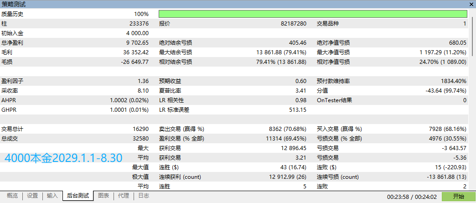This screenshot has width=476, height=203.
Task: Click the 连败 ($) value 15 (-220.93)
Action: coord(450,167)
